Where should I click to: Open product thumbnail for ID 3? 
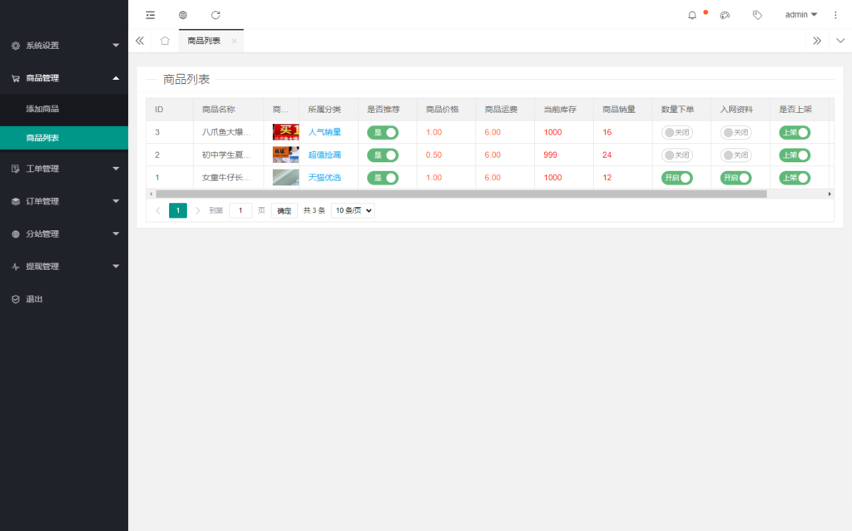pyautogui.click(x=286, y=132)
